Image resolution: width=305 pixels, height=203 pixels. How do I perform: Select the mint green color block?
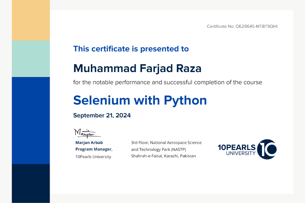tap(31, 59)
